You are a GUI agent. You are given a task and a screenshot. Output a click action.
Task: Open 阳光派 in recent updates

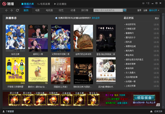tap(129, 42)
